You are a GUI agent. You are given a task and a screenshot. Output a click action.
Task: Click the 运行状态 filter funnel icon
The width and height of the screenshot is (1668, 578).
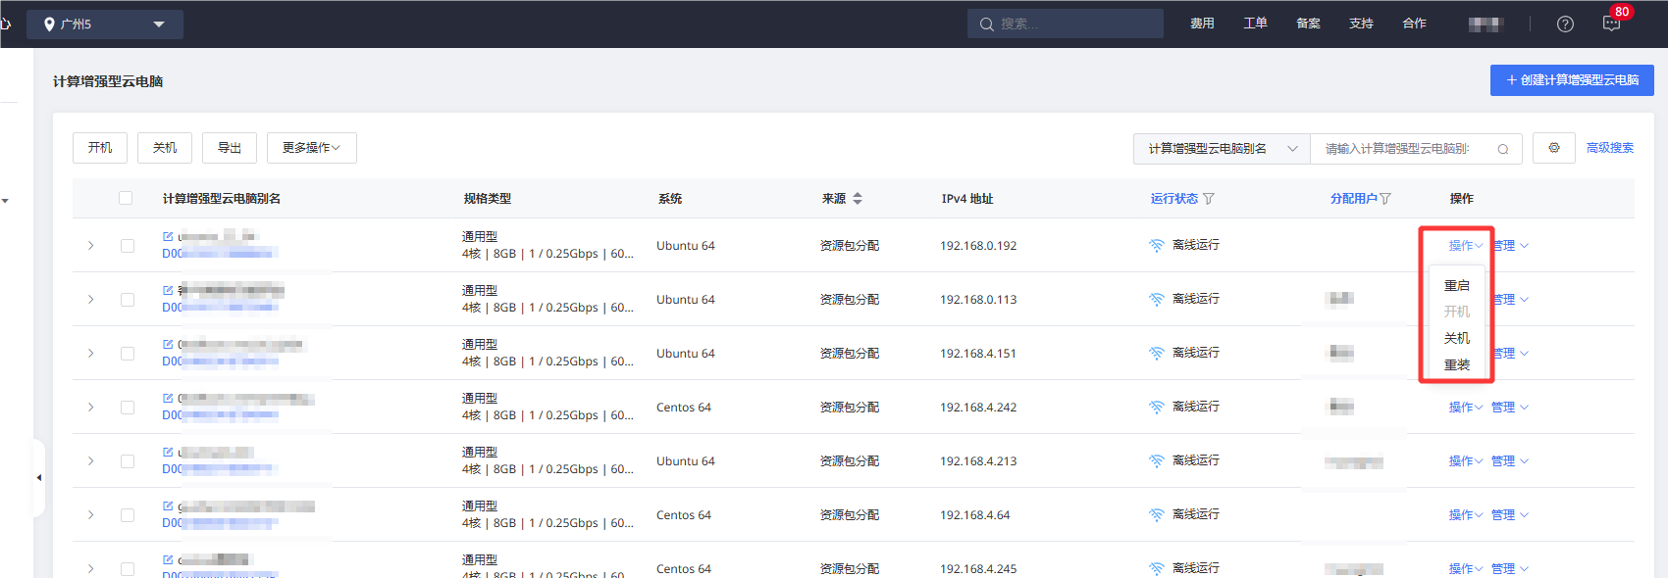click(1209, 199)
